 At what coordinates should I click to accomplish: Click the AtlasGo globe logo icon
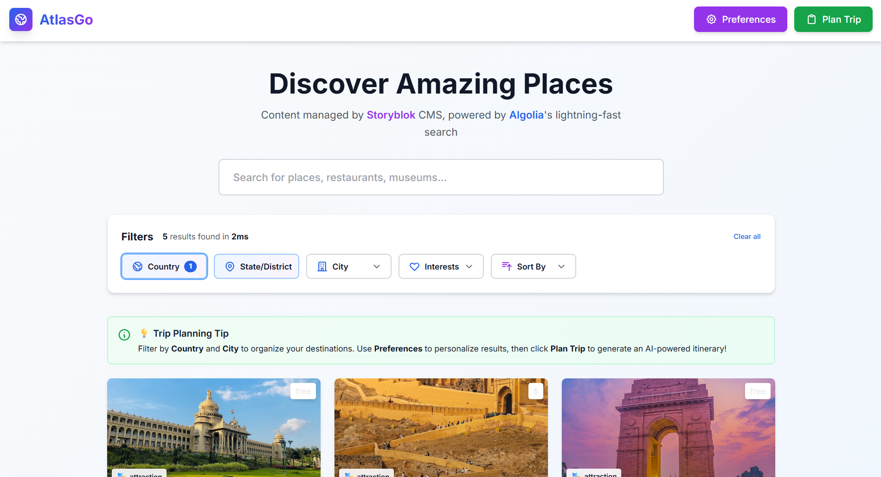(21, 19)
